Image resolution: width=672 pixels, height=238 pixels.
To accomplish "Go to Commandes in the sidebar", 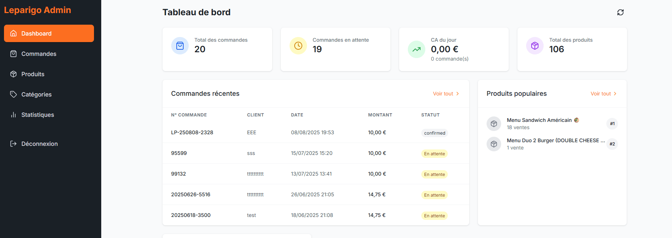I will [x=39, y=54].
